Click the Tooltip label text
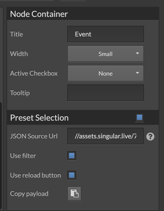 tap(20, 93)
